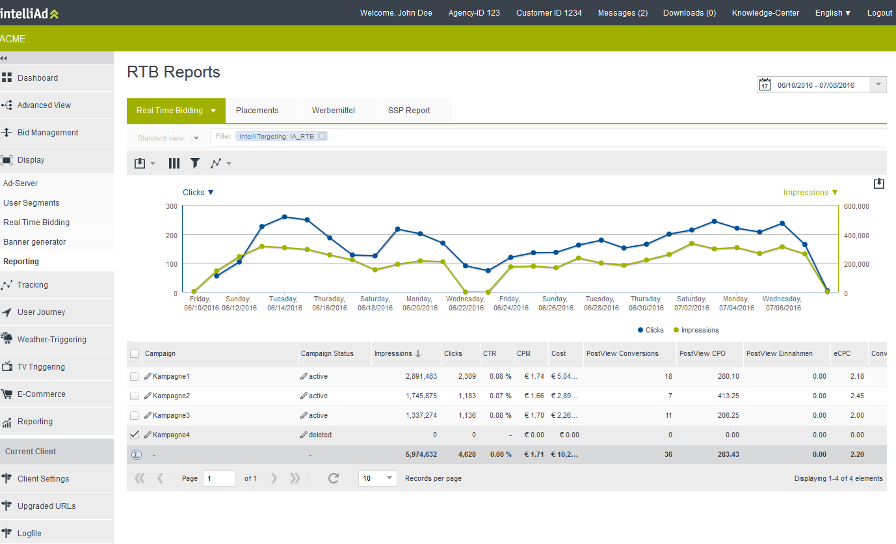Uncheck the Kampagne4 row checkbox
This screenshot has height=544, width=896.
click(134, 435)
